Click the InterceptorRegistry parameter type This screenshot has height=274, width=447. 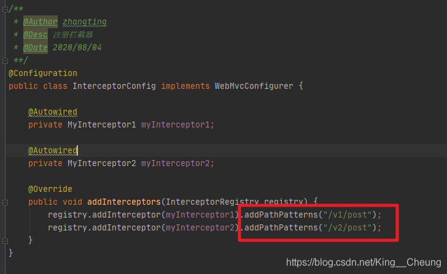pos(212,202)
